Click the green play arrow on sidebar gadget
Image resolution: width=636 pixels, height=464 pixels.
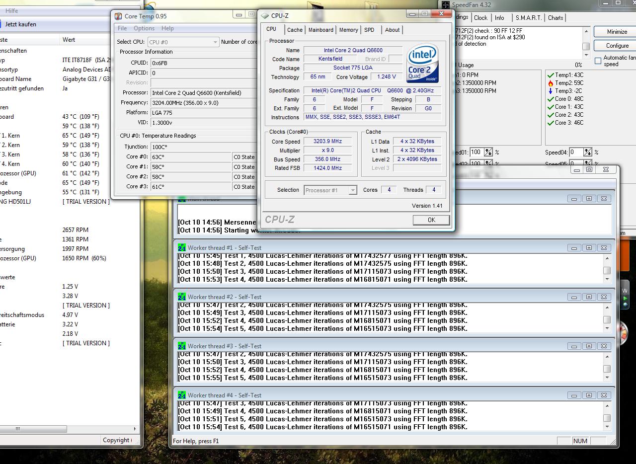[625, 299]
